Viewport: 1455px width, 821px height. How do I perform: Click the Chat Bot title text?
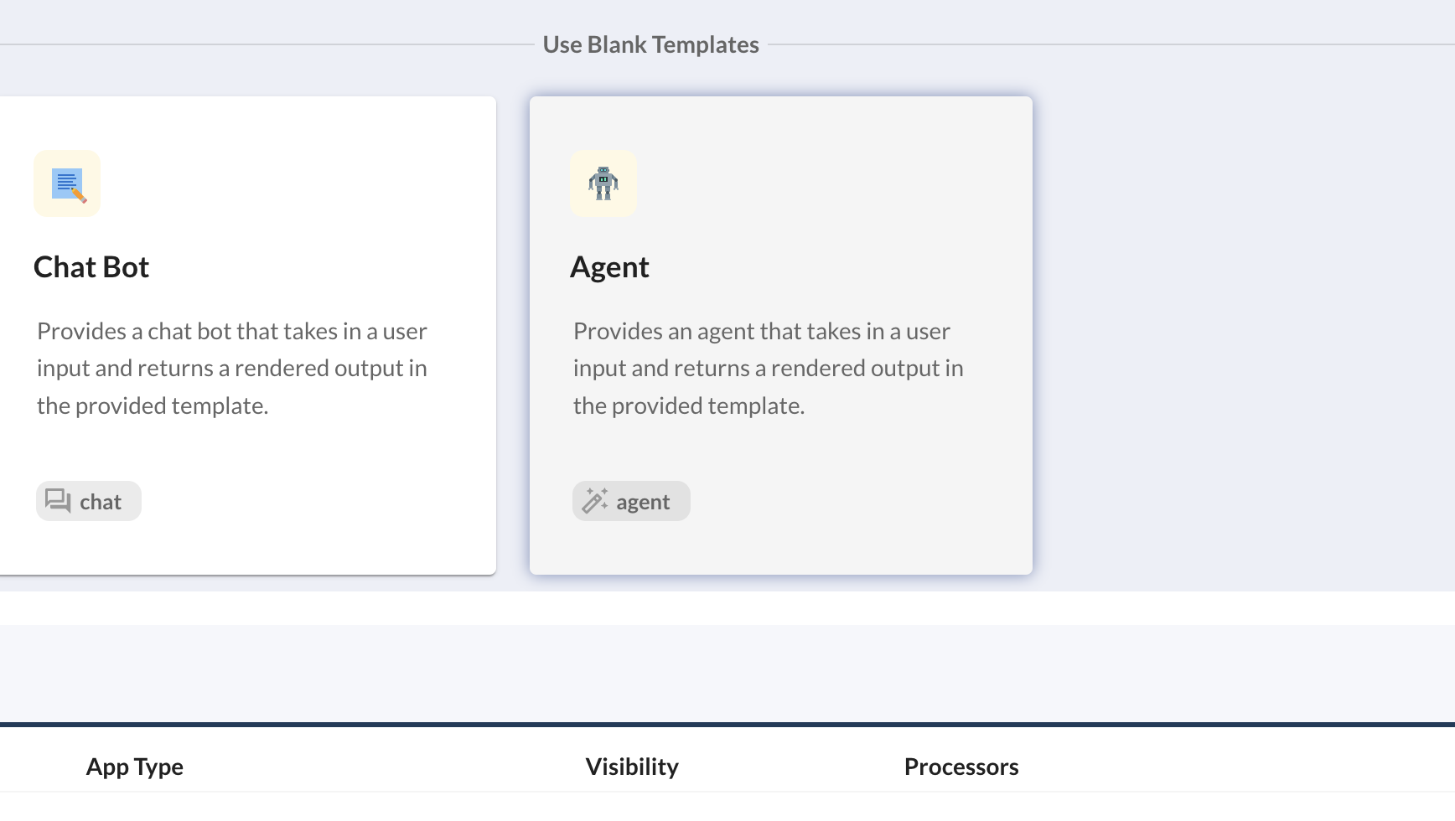91,266
